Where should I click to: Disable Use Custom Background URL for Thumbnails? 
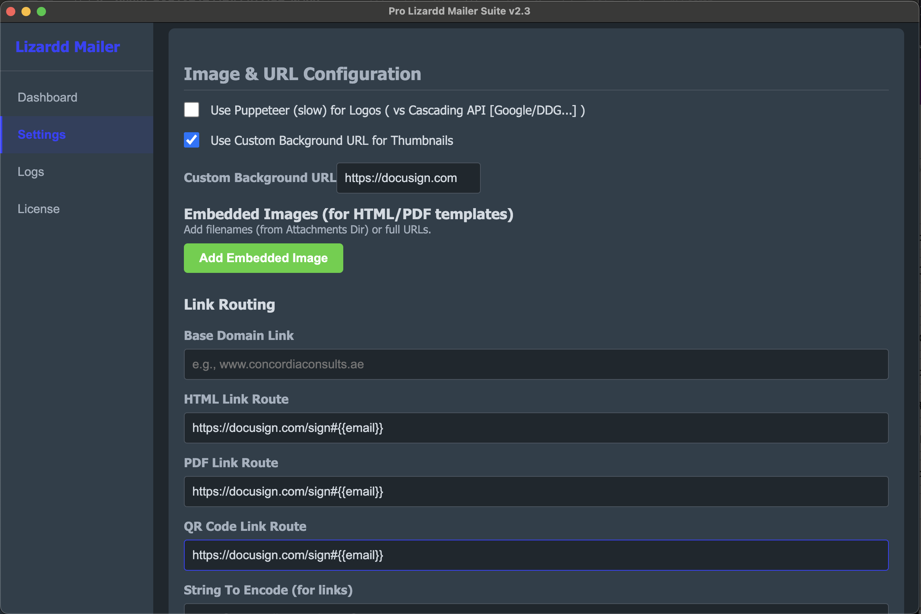point(192,140)
